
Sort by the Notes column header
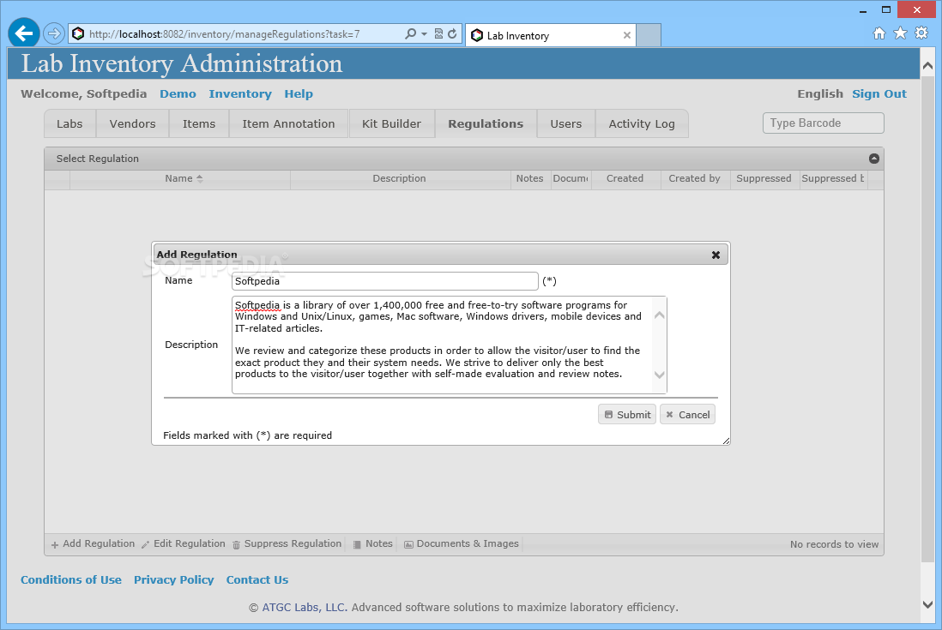(x=530, y=179)
